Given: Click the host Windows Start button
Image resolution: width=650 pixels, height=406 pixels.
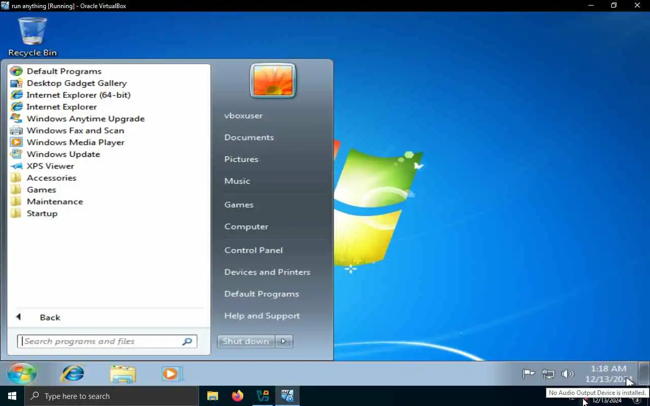Looking at the screenshot, I should click(12, 396).
